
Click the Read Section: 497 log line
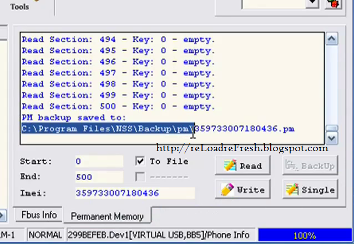[x=118, y=73]
